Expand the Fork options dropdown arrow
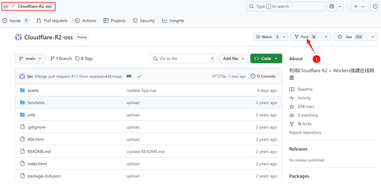The image size is (381, 184). click(326, 37)
